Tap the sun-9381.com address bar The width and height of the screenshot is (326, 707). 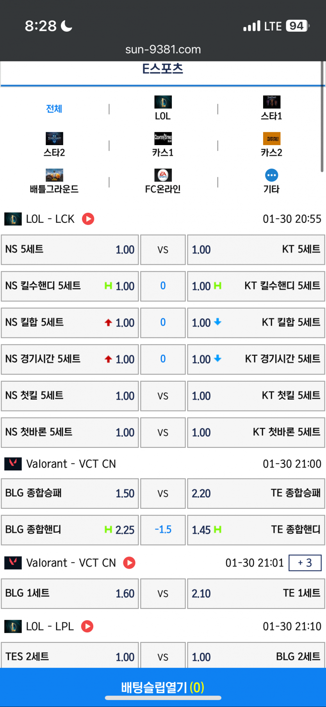[x=163, y=49]
